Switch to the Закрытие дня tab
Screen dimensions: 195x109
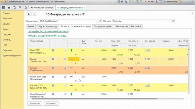[x=122, y=26]
